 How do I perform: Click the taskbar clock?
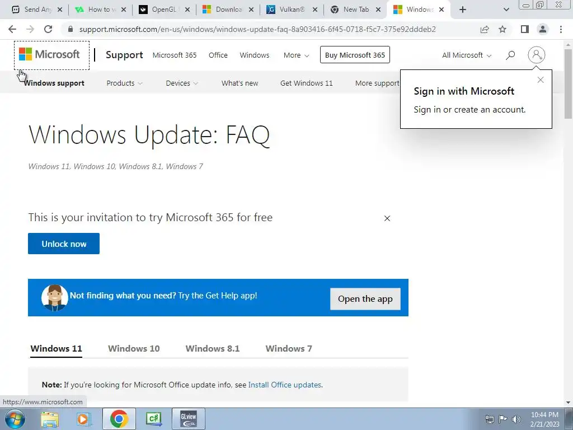544,419
